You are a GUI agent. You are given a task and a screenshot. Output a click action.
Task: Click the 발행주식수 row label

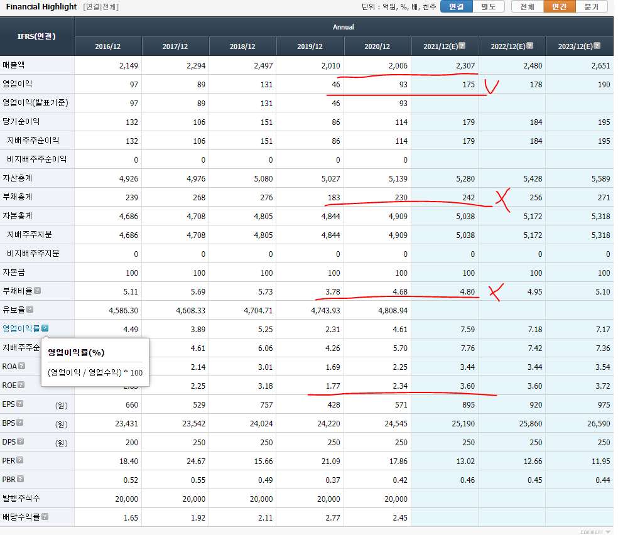[x=21, y=498]
